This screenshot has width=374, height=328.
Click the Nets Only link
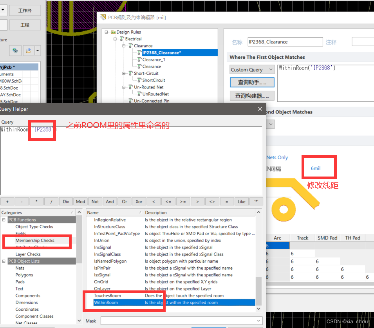tap(277, 157)
